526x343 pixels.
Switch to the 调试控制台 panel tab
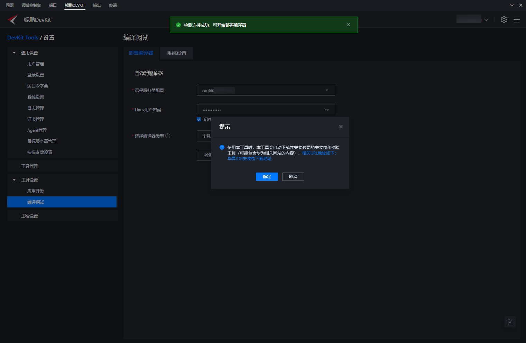pyautogui.click(x=31, y=5)
